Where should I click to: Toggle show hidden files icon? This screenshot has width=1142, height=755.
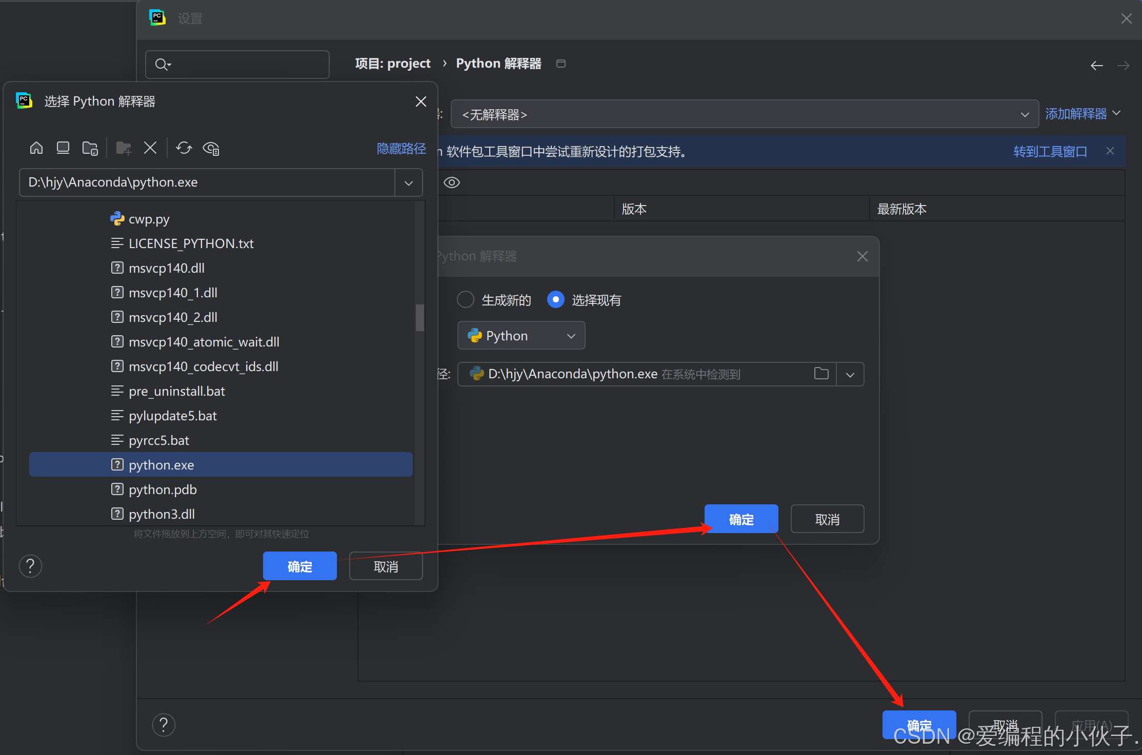[211, 148]
